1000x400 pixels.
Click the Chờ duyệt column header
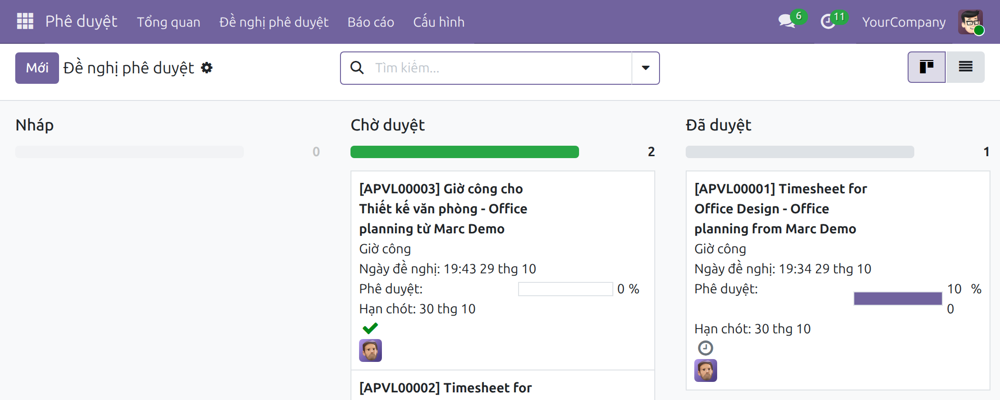tap(388, 125)
